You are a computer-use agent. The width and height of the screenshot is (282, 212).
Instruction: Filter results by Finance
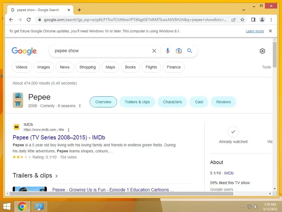coord(174,67)
